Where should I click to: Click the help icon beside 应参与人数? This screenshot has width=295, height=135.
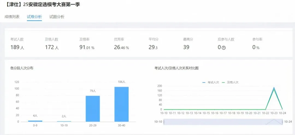pos(223,48)
